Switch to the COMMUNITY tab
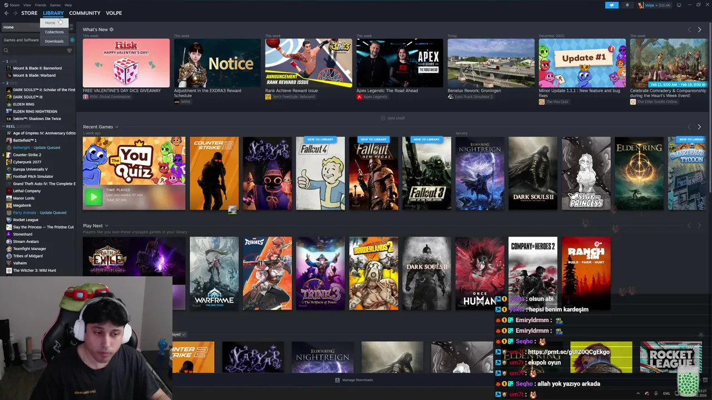This screenshot has width=712, height=400. click(x=85, y=13)
